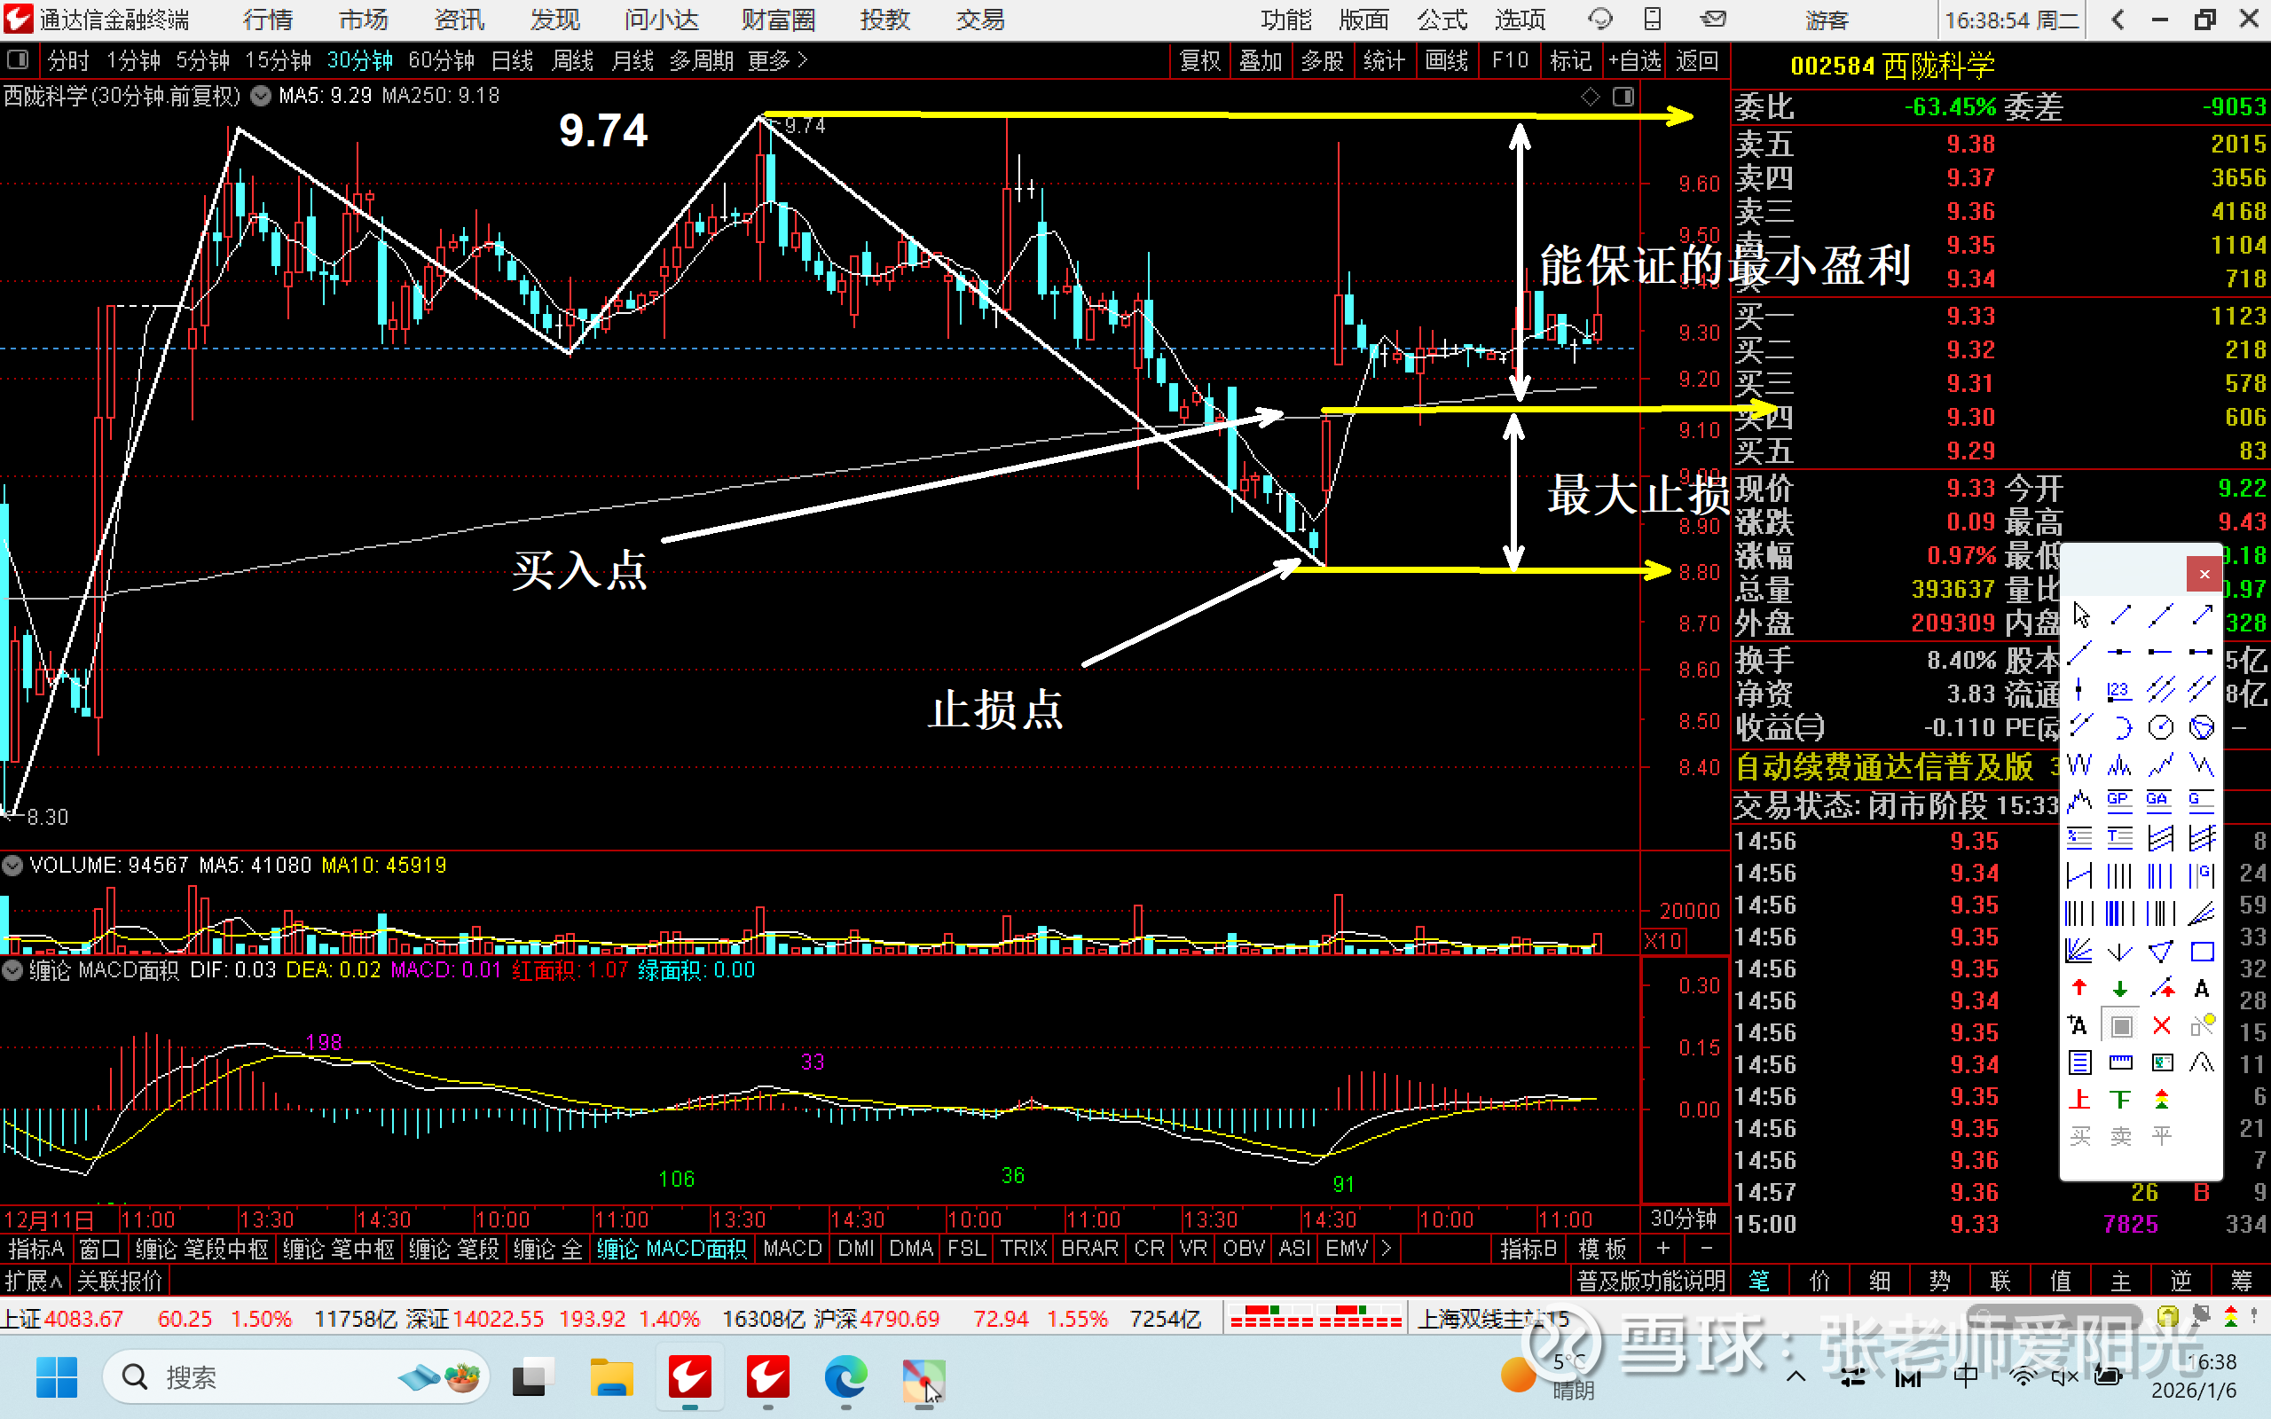Select the arrow line drawing tool
This screenshot has width=2271, height=1419.
(2202, 615)
